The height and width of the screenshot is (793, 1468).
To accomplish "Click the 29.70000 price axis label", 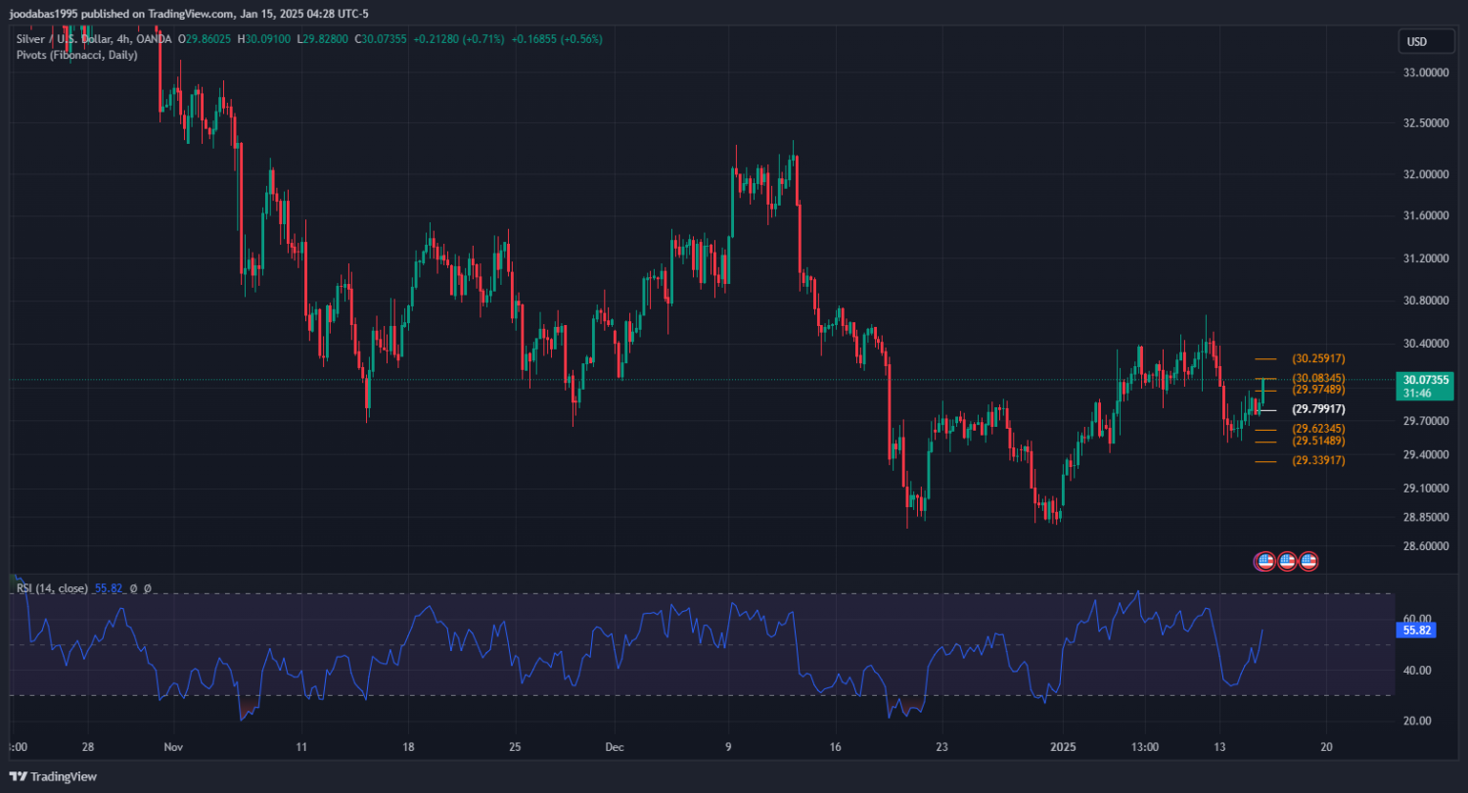I will (x=1426, y=421).
